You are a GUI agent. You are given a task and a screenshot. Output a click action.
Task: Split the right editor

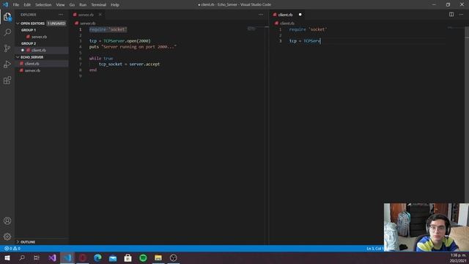(x=451, y=15)
